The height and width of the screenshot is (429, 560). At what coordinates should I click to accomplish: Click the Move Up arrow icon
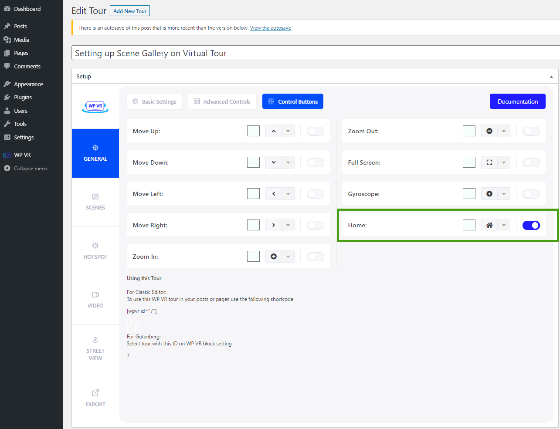(x=274, y=131)
